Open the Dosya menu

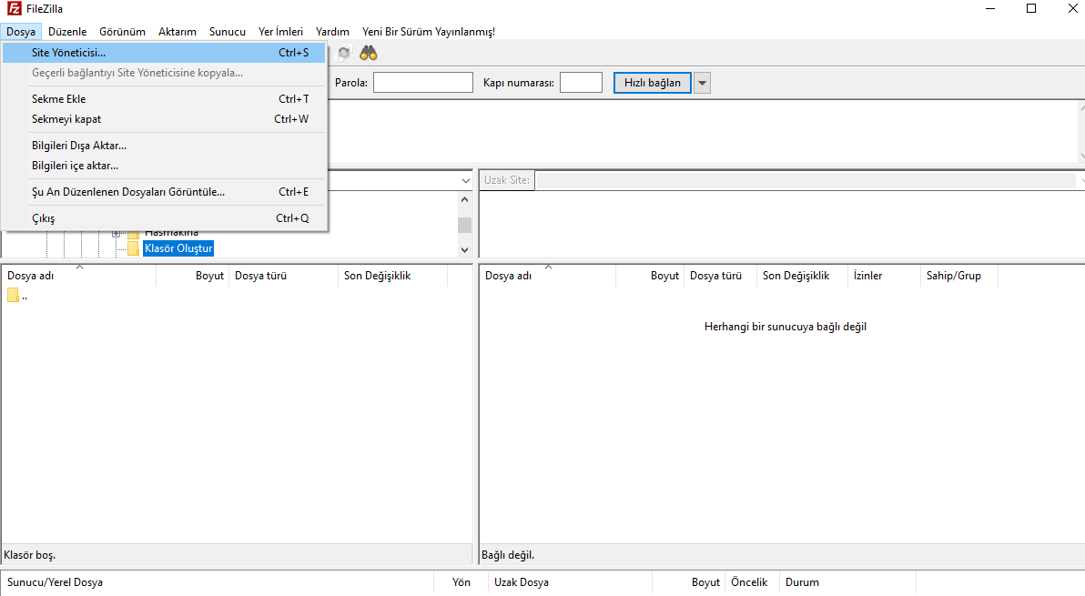point(21,32)
